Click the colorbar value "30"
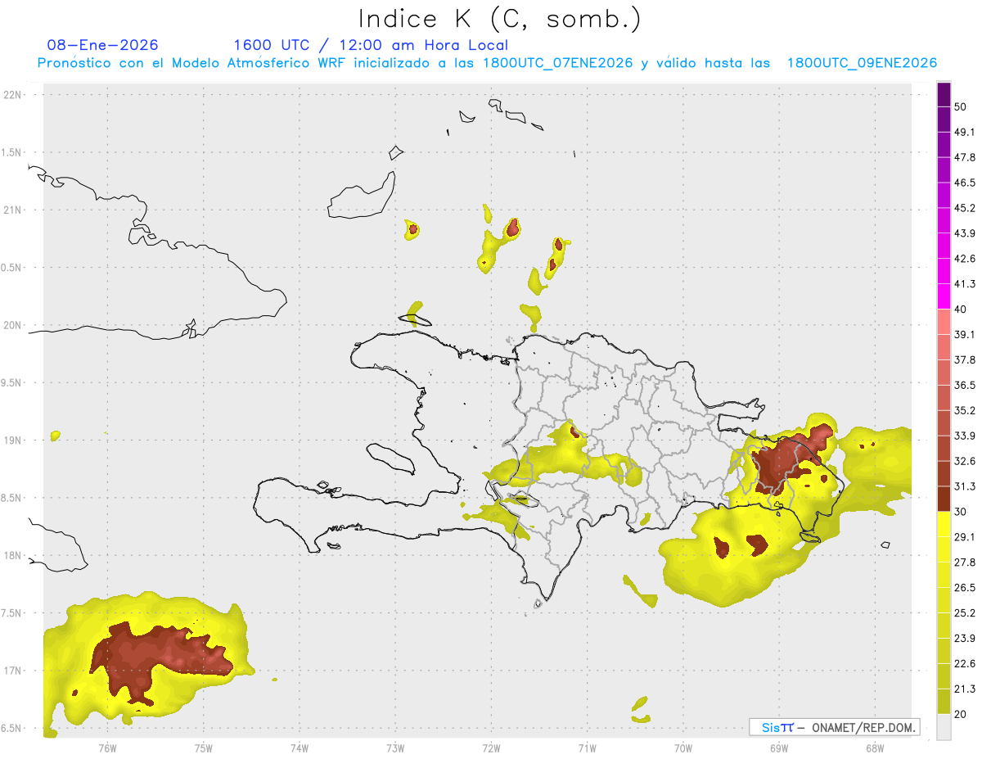 point(961,512)
